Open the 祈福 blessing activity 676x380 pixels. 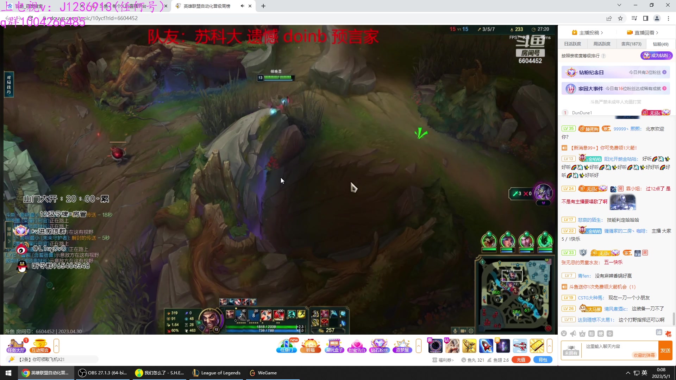click(x=310, y=346)
